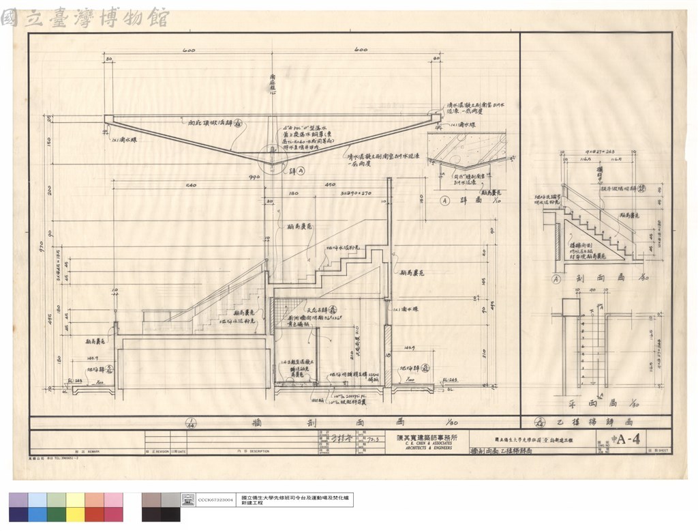
Task: Select the light blue color patch
Action: tap(37, 500)
